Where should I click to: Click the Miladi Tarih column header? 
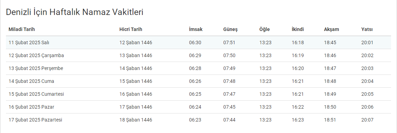(22, 29)
